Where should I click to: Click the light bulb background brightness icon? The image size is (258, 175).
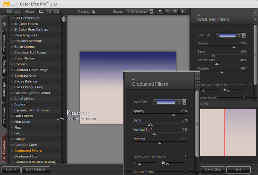[x=183, y=12]
